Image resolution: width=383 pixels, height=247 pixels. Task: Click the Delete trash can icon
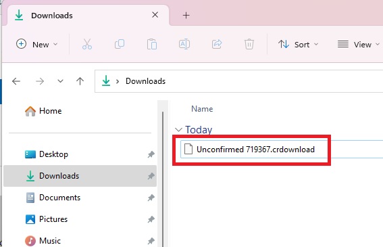249,44
